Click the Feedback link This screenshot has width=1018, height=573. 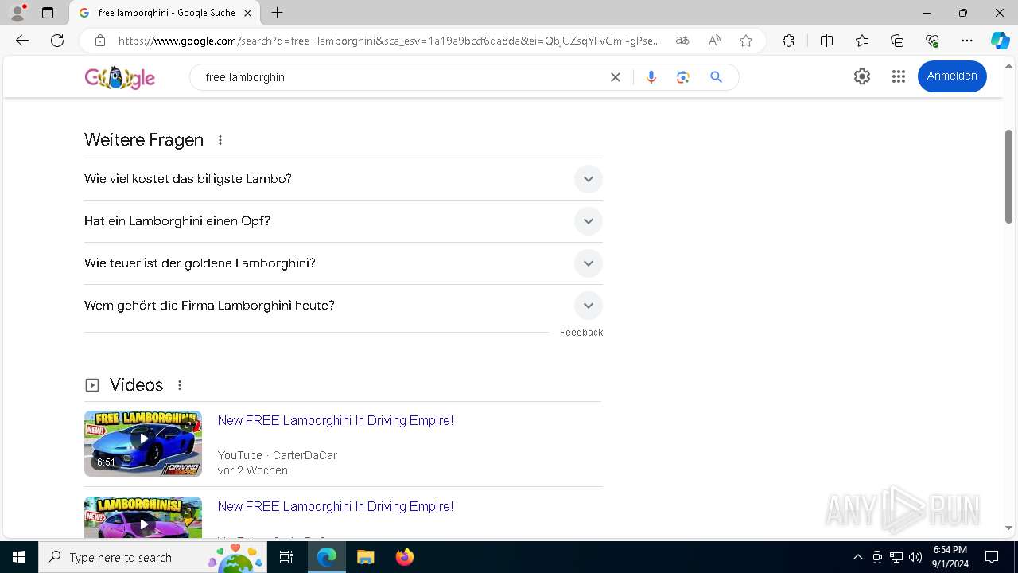click(x=581, y=333)
